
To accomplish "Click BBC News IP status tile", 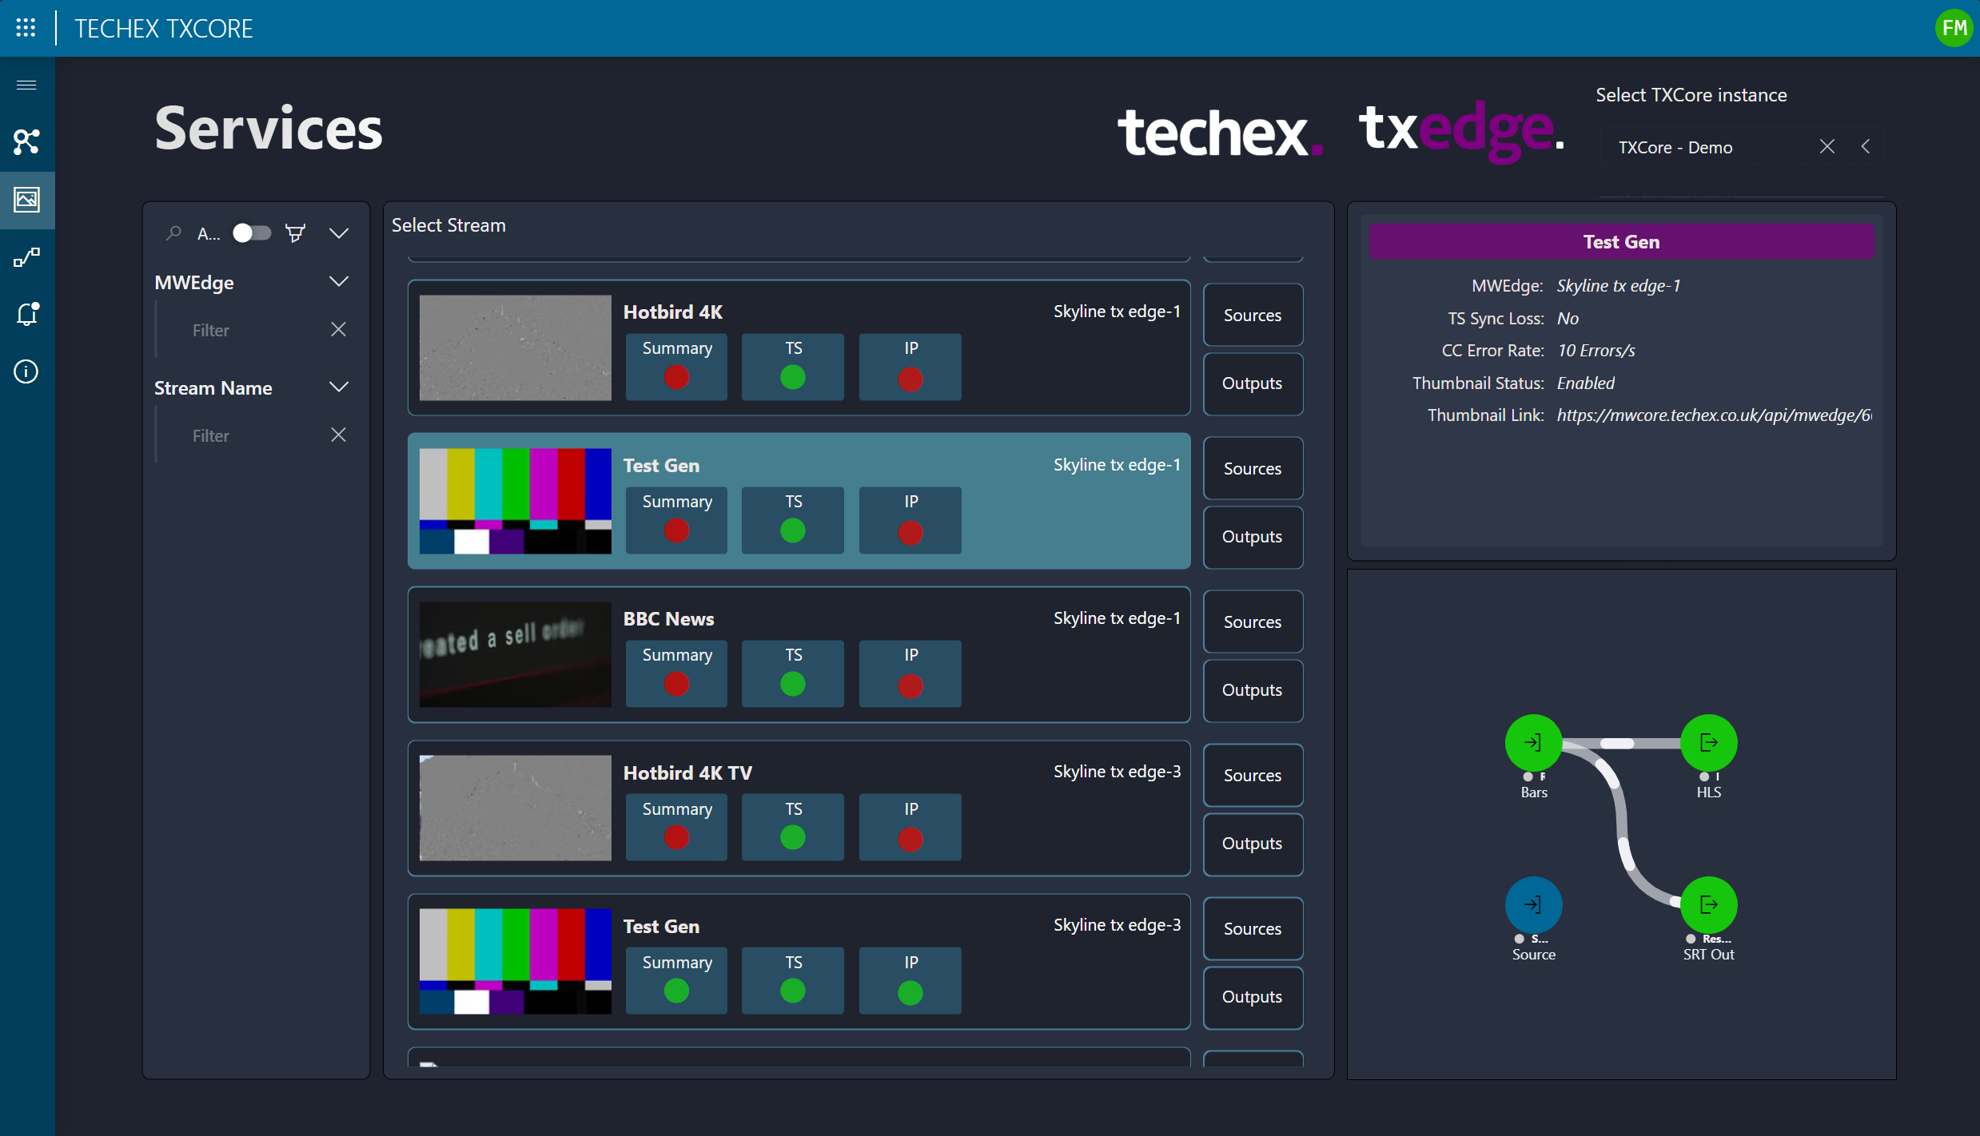I will [910, 673].
